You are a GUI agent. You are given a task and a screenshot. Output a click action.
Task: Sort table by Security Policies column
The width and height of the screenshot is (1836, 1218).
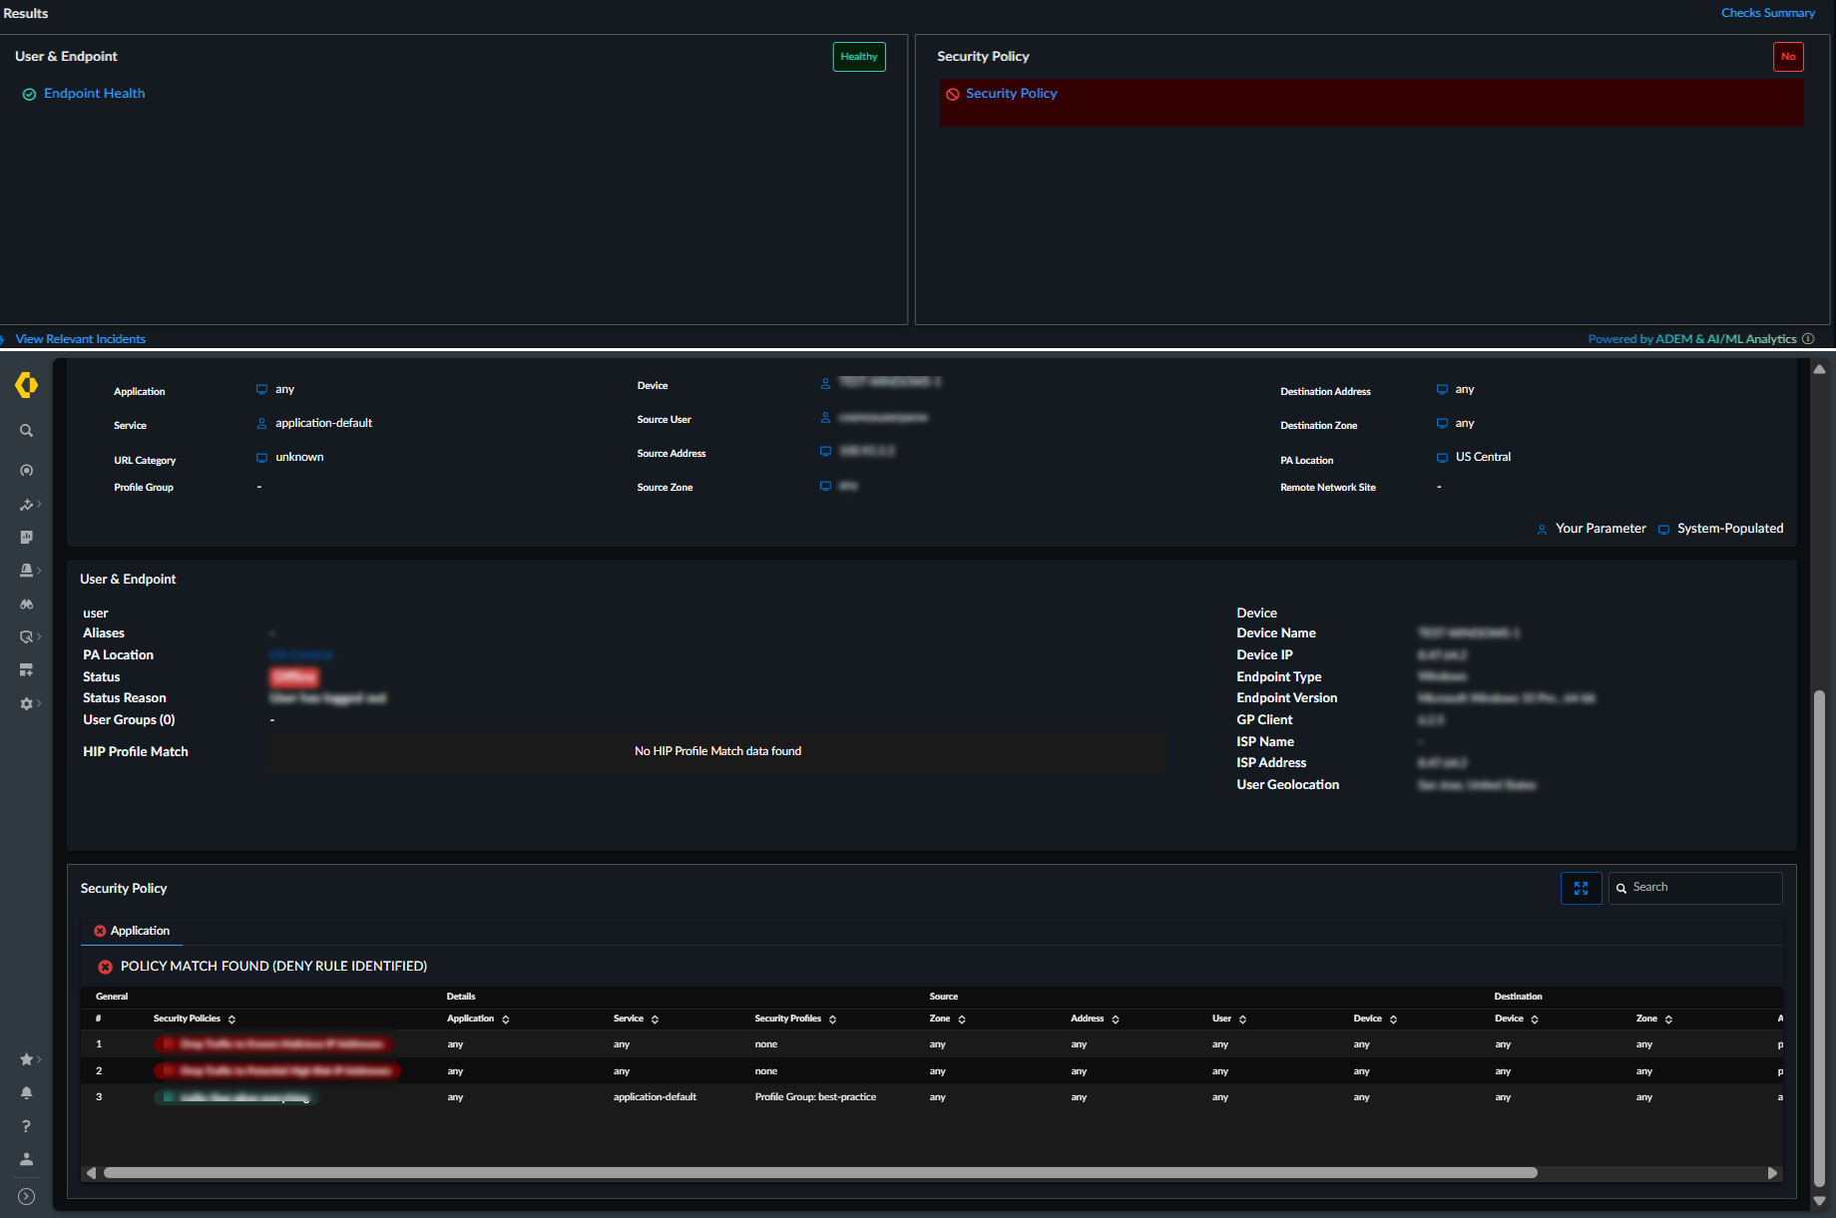coord(231,1019)
